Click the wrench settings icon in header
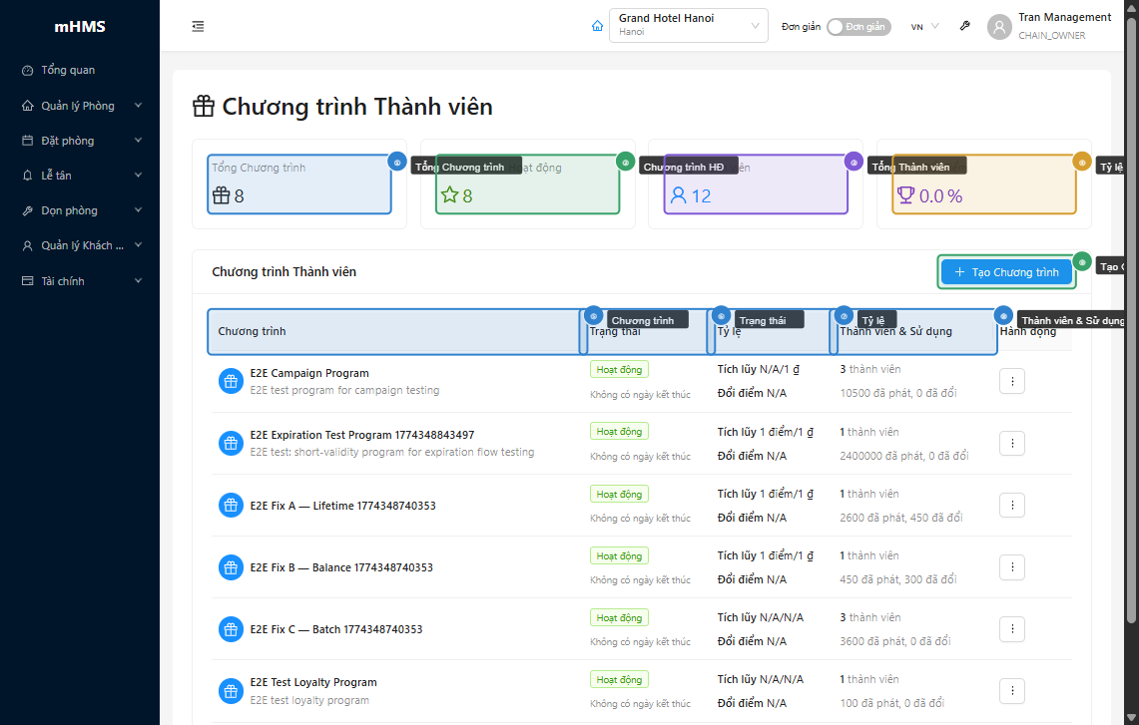 click(964, 27)
